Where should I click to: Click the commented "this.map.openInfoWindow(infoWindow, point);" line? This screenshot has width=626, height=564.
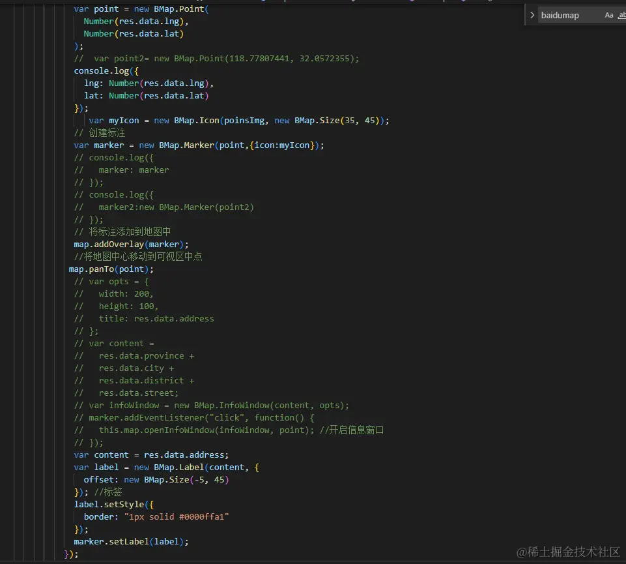click(x=193, y=430)
